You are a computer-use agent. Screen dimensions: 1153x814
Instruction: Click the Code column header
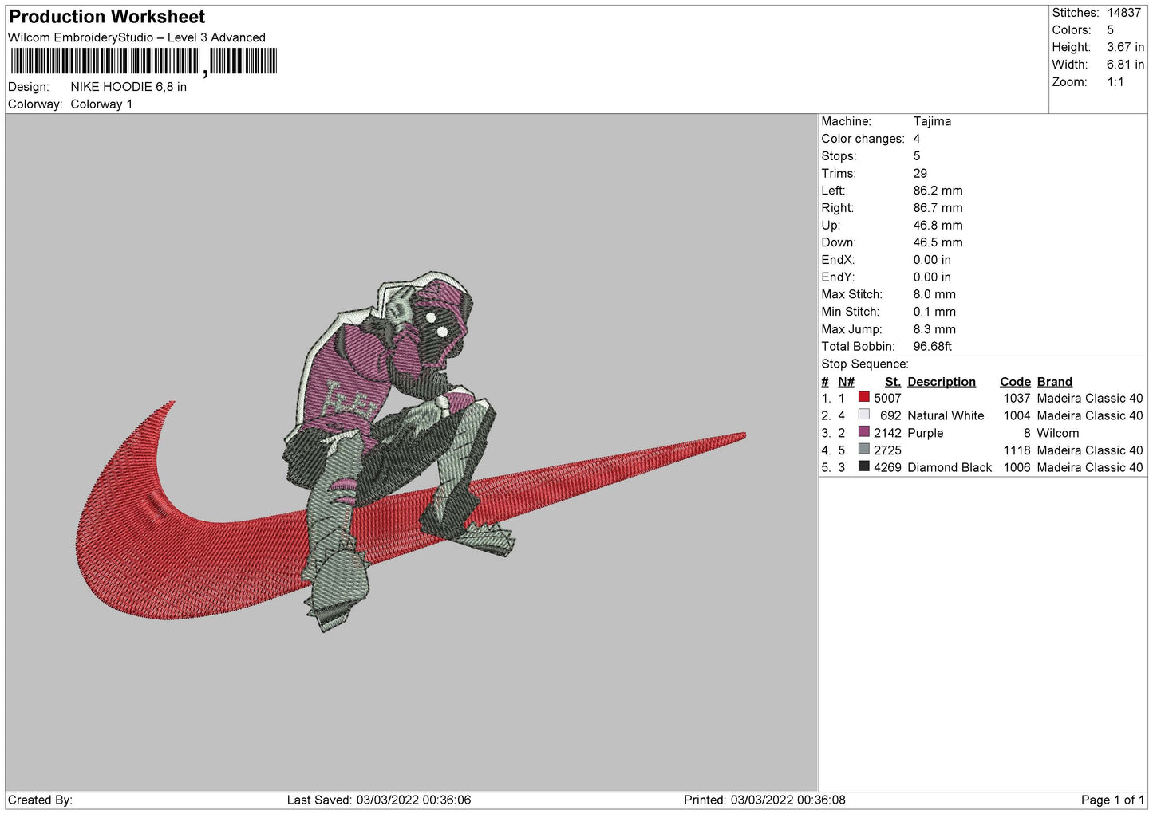tap(1015, 382)
